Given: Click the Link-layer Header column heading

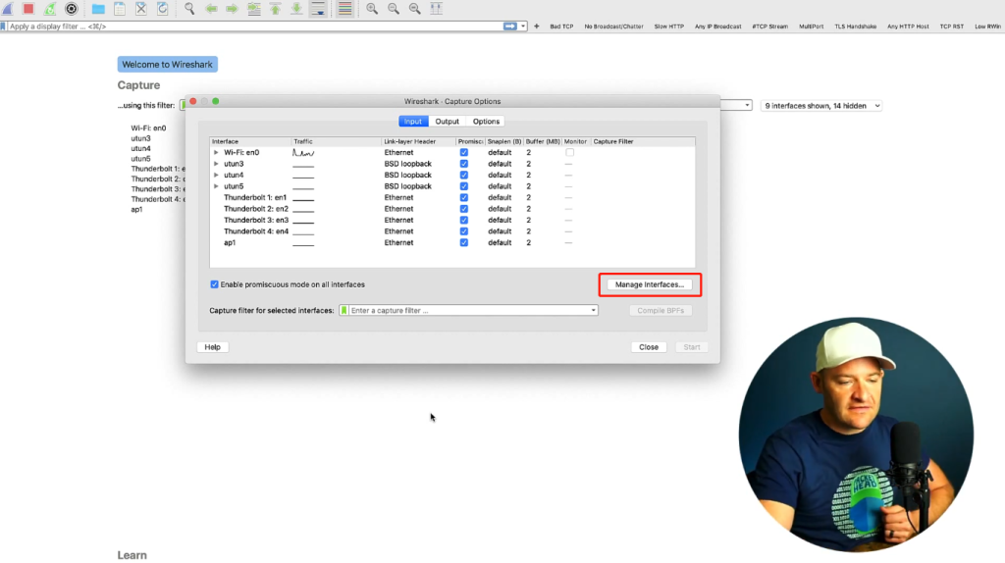Looking at the screenshot, I should [409, 141].
